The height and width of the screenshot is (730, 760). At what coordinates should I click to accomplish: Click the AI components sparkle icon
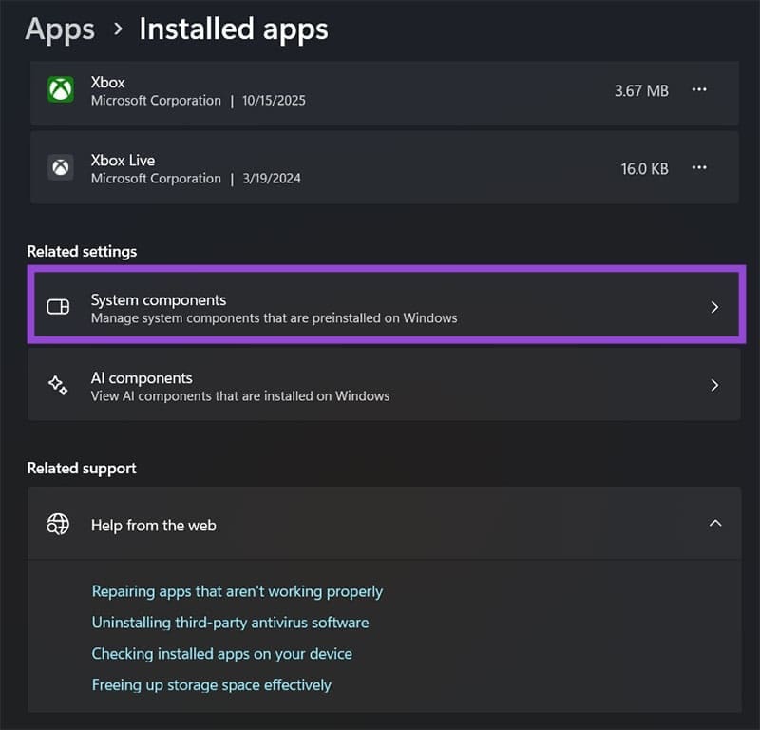point(59,385)
